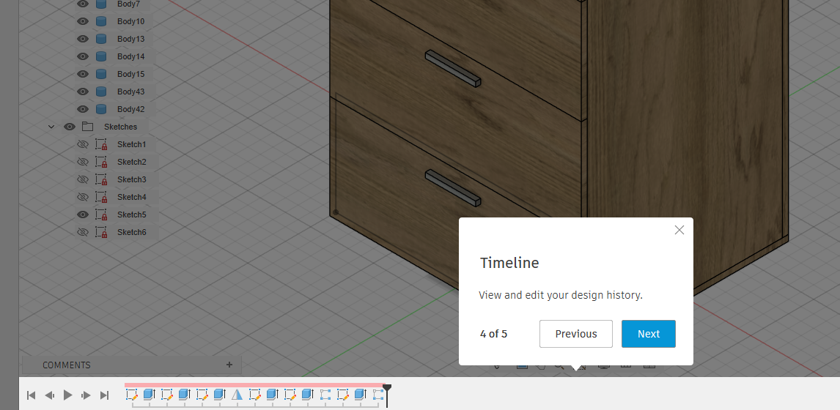Click the timeline end-of-history marker
This screenshot has height=410, width=840.
387,395
